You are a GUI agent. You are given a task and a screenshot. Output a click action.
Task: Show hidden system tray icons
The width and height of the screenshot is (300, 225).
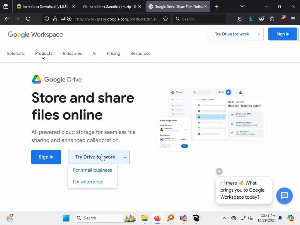pyautogui.click(x=224, y=218)
